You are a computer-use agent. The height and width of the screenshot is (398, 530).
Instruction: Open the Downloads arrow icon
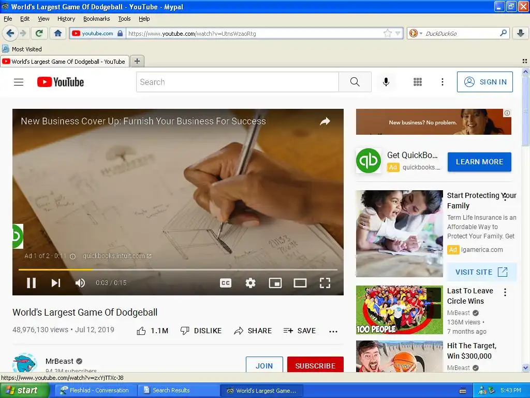tap(521, 33)
